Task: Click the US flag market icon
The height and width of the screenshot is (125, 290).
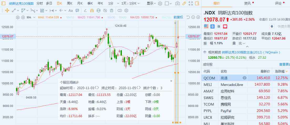Action: pyautogui.click(x=206, y=26)
